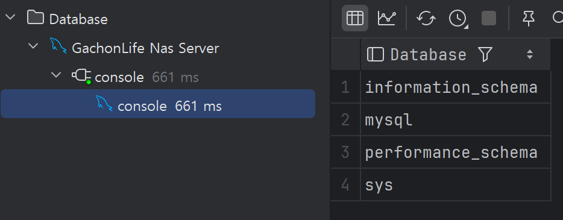Image resolution: width=563 pixels, height=220 pixels.
Task: Open the auto-refresh clock icon
Action: [458, 18]
